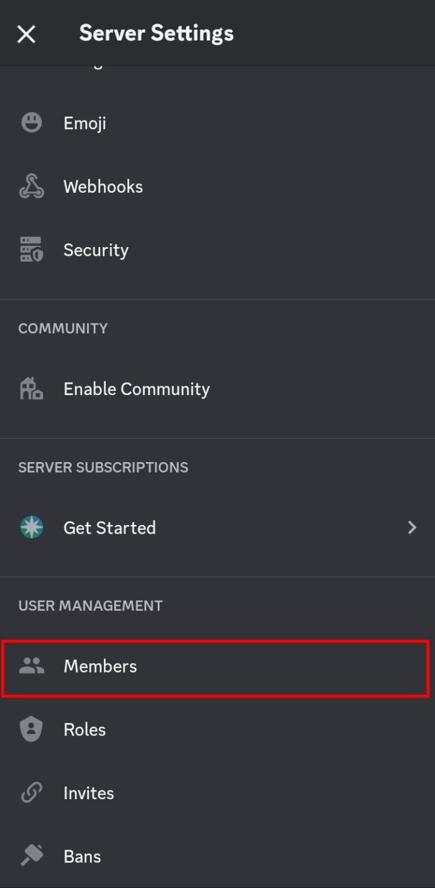Click the Webhooks icon
This screenshot has height=888, width=435.
pos(32,187)
